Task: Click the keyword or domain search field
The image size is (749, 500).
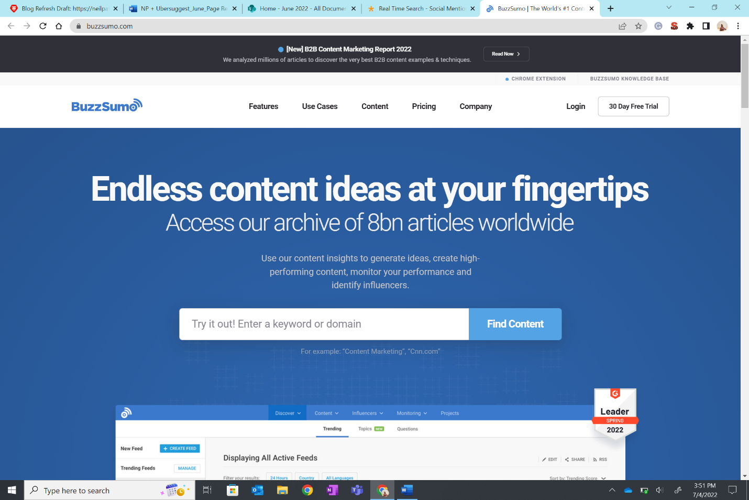Action: (x=324, y=324)
